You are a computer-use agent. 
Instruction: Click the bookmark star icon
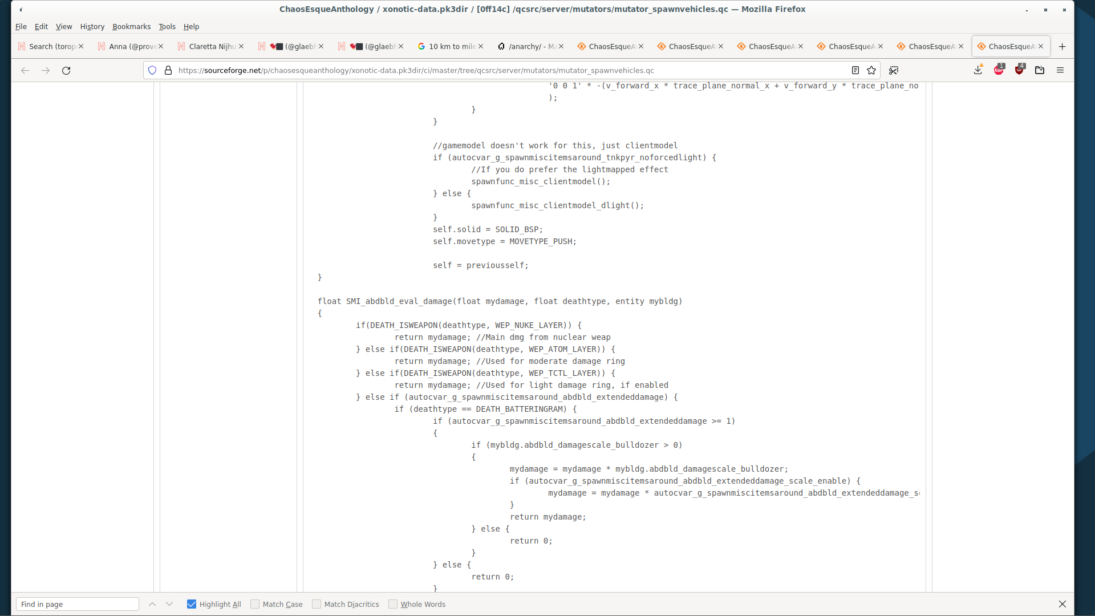tap(871, 70)
